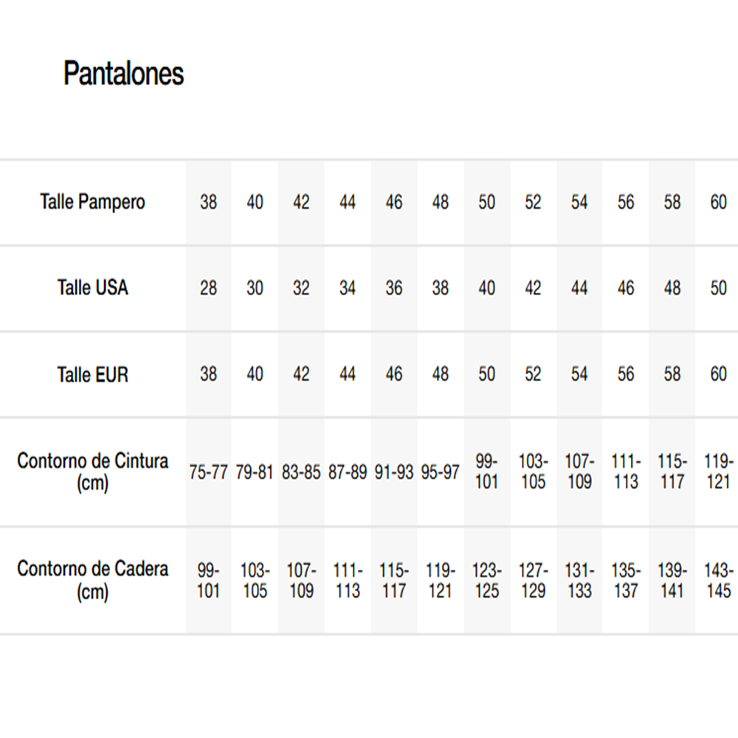
Task: Select size 38 in Talle EUR row
Action: [209, 374]
